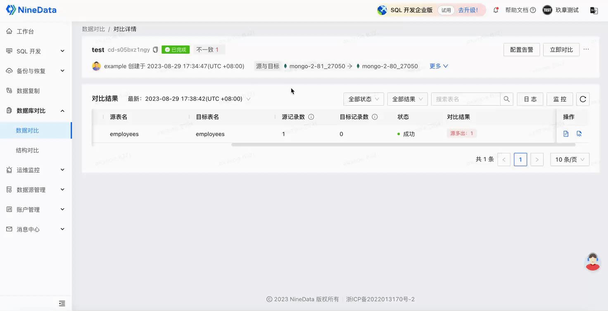Image resolution: width=608 pixels, height=311 pixels.
Task: Click the 试用 trial badge
Action: [446, 10]
